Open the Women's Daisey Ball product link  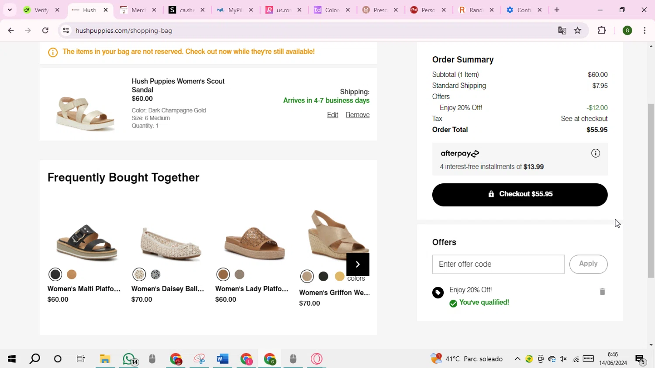(x=168, y=289)
